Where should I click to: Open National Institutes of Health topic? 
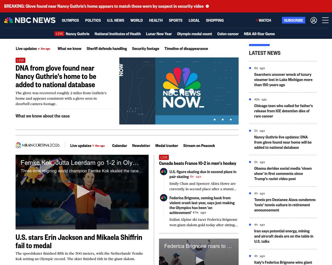pos(118,34)
